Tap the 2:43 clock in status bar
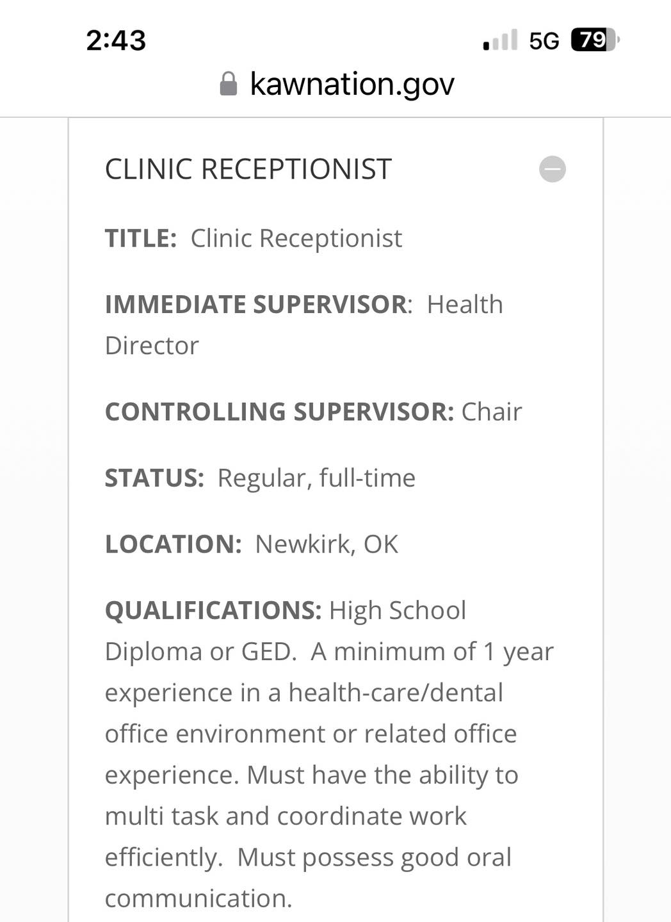Screen dimensions: 671x922 click(x=116, y=40)
